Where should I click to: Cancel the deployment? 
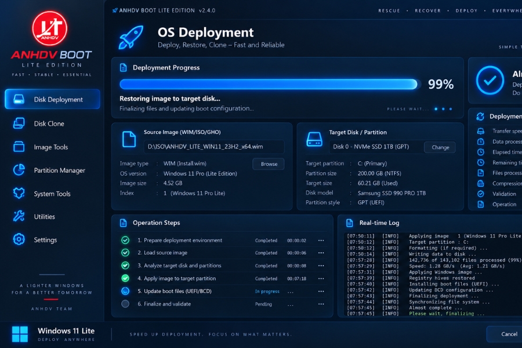(x=505, y=334)
